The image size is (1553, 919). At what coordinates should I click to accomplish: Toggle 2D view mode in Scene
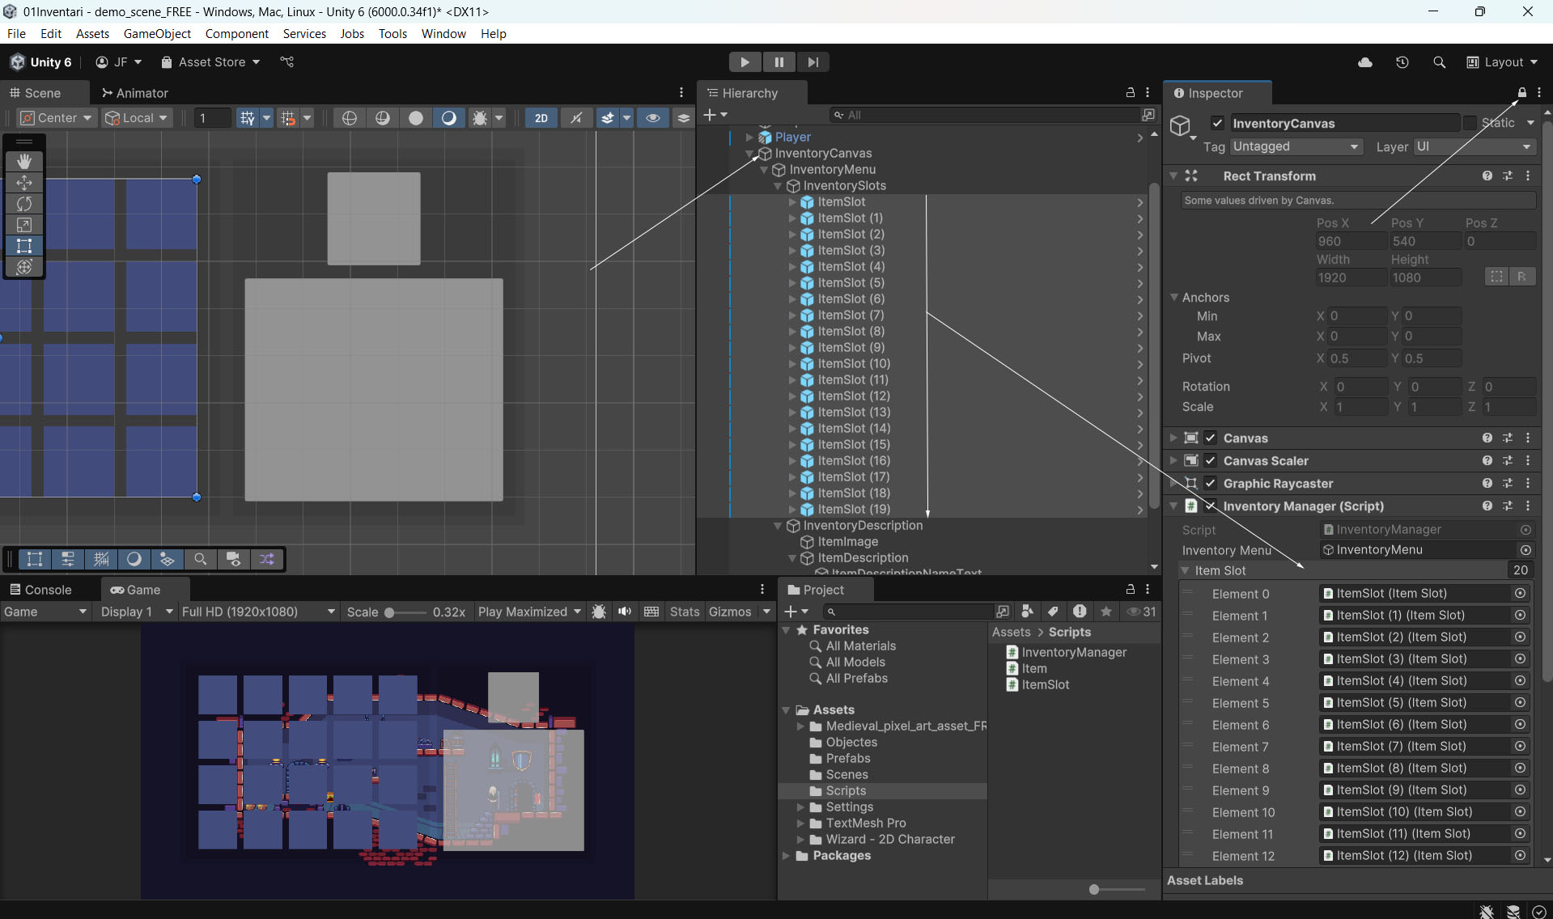click(541, 118)
